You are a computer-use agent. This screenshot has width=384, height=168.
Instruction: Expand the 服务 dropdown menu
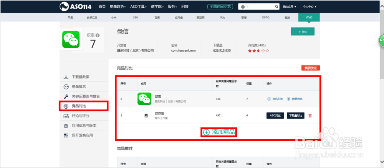tap(172, 7)
